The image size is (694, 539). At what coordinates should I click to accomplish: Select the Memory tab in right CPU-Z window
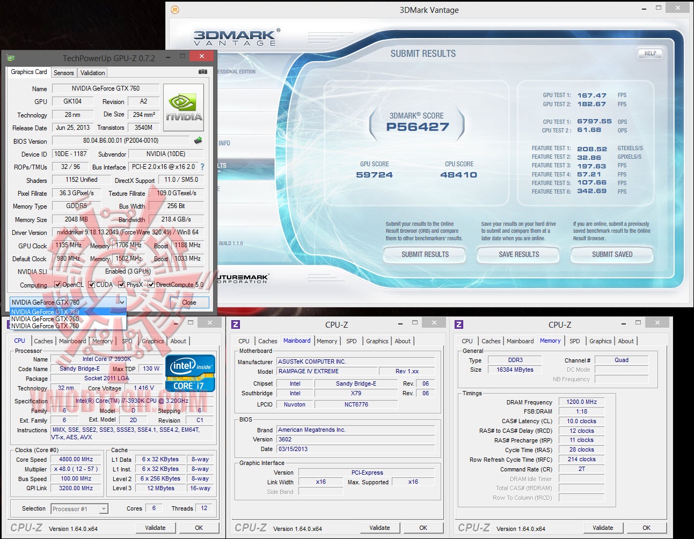point(550,341)
